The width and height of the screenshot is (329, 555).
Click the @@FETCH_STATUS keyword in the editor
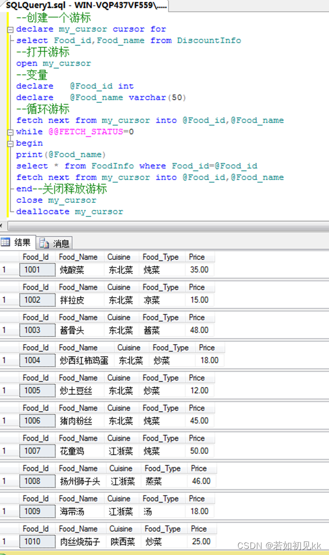pos(86,132)
